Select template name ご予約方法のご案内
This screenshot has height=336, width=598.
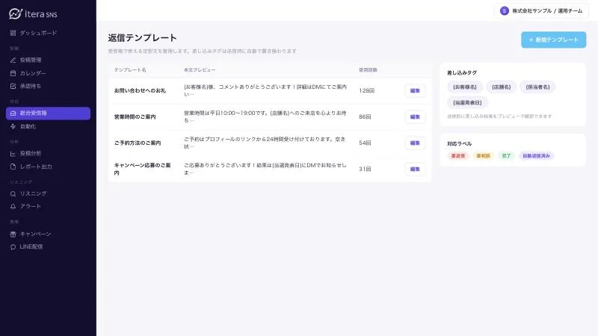(x=138, y=143)
